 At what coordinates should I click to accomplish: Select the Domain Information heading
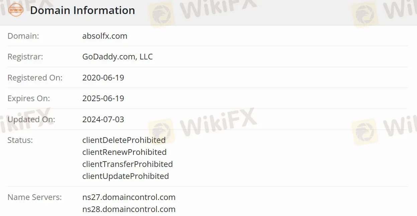83,10
